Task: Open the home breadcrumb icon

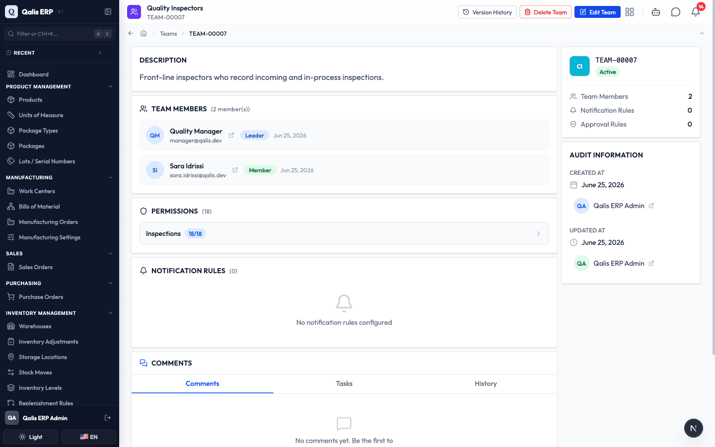Action: 143,33
